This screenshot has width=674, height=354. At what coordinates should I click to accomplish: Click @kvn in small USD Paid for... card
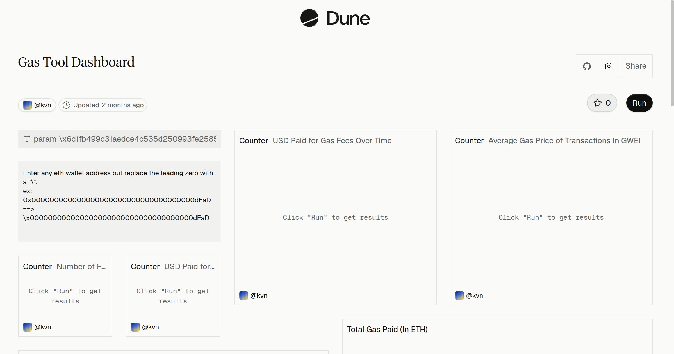coord(150,327)
